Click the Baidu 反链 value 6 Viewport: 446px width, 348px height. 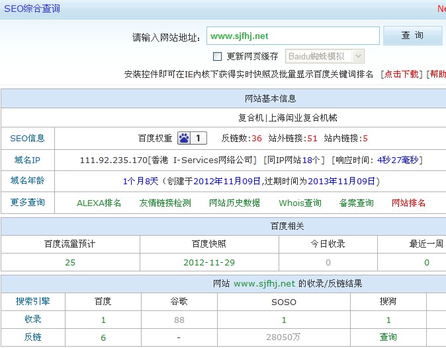[x=103, y=337]
